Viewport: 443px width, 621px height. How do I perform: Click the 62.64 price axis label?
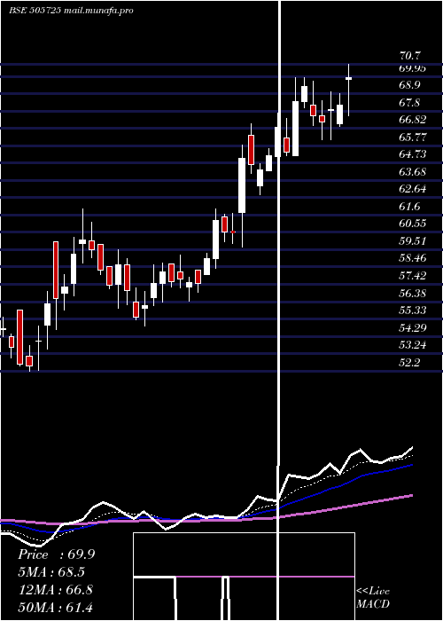(x=413, y=188)
